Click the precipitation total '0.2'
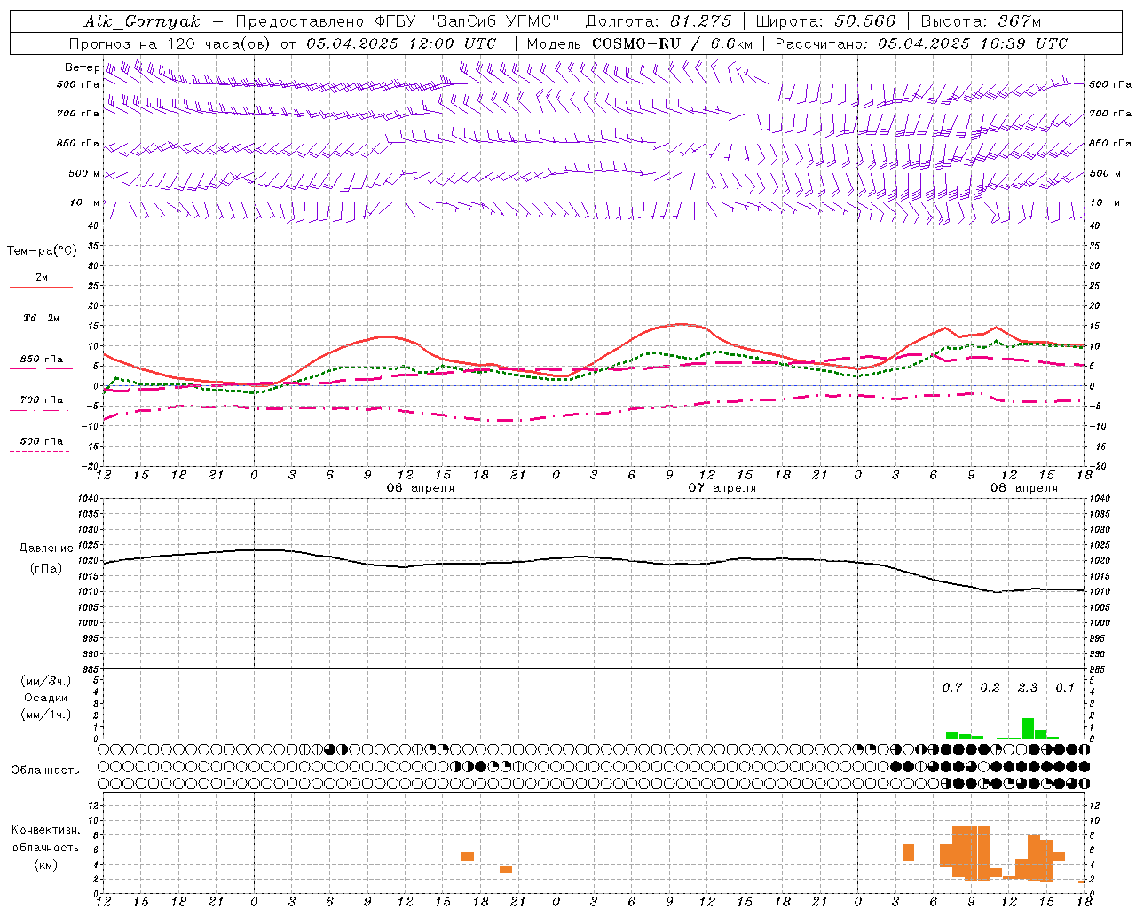Viewport: 1136px width, 909px height. [x=990, y=687]
